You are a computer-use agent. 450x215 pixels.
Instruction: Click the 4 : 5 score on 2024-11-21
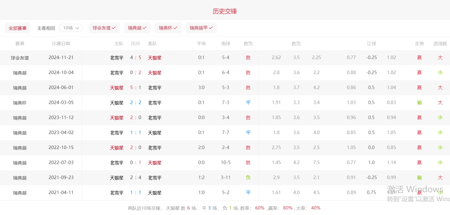tap(136, 57)
